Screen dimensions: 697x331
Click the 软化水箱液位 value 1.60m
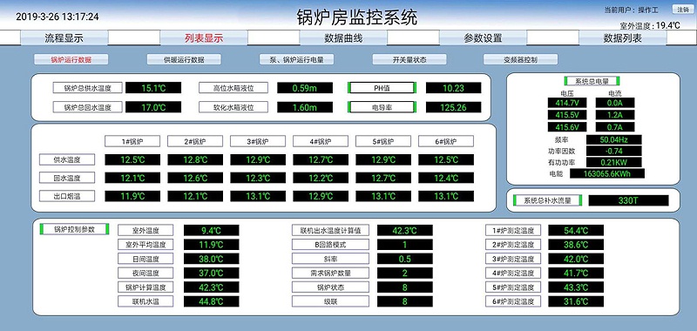pyautogui.click(x=305, y=107)
